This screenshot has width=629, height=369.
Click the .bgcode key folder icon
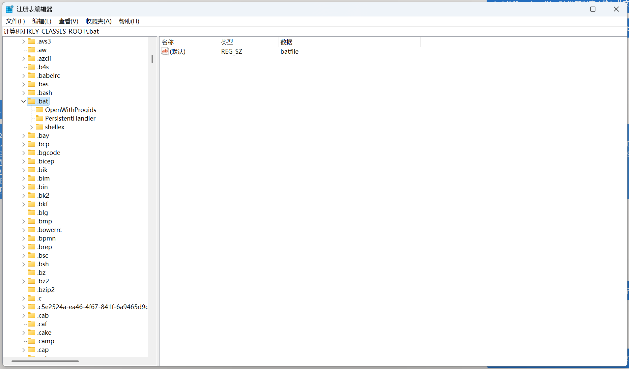(32, 152)
